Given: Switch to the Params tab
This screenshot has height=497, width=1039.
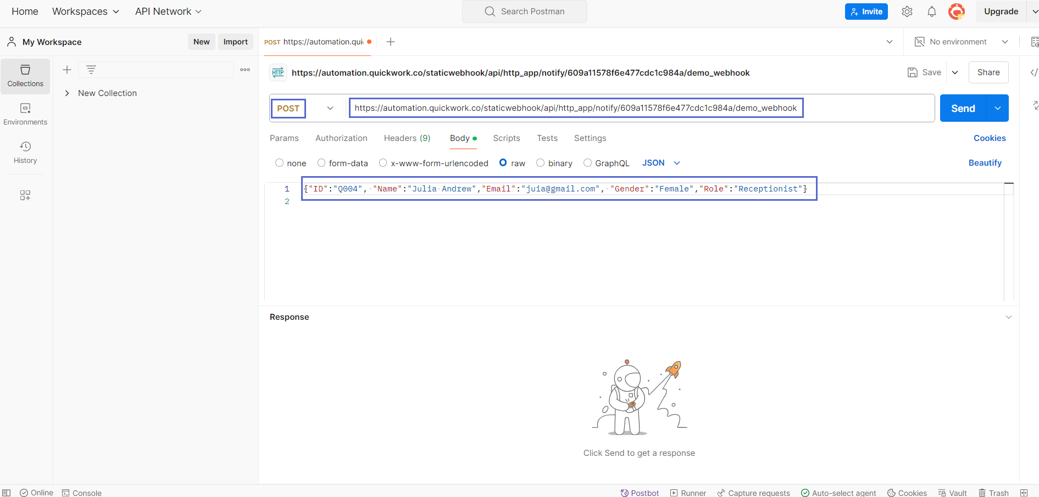Looking at the screenshot, I should coord(284,138).
